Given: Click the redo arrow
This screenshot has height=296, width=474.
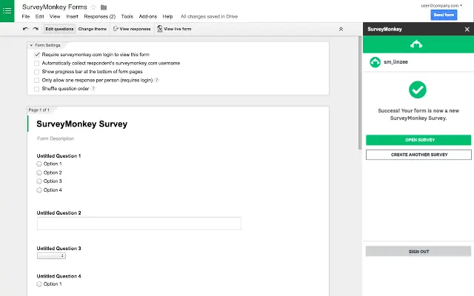Looking at the screenshot, I should point(36,29).
